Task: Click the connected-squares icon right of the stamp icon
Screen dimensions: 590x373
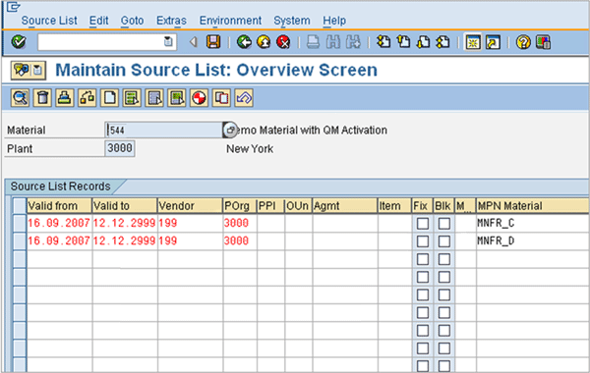Action: [x=88, y=98]
